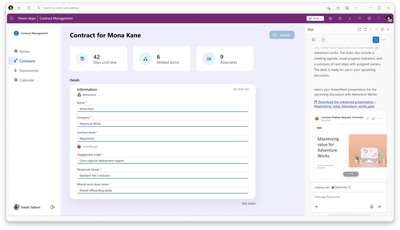Viewport: 400px width, 230px height.
Task: Refresh the Chat panel
Action: 365,29
